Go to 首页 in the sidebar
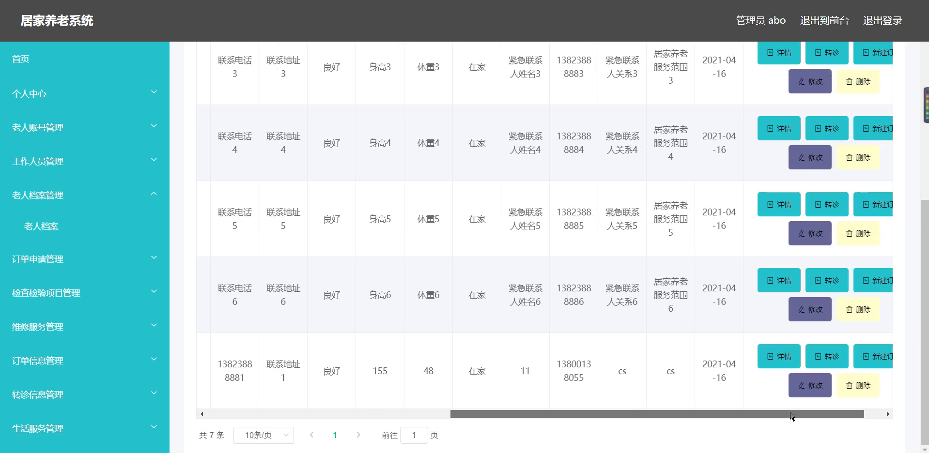 click(85, 59)
